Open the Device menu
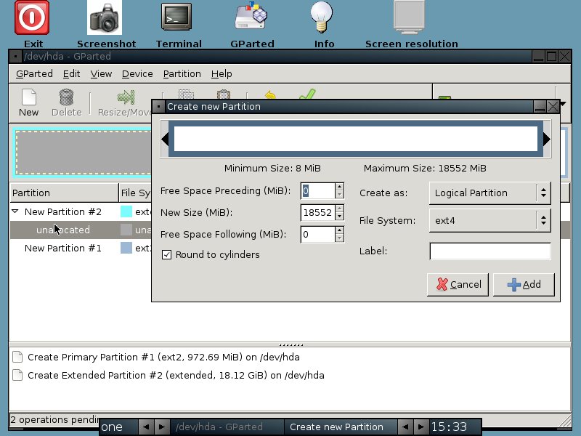 point(137,74)
